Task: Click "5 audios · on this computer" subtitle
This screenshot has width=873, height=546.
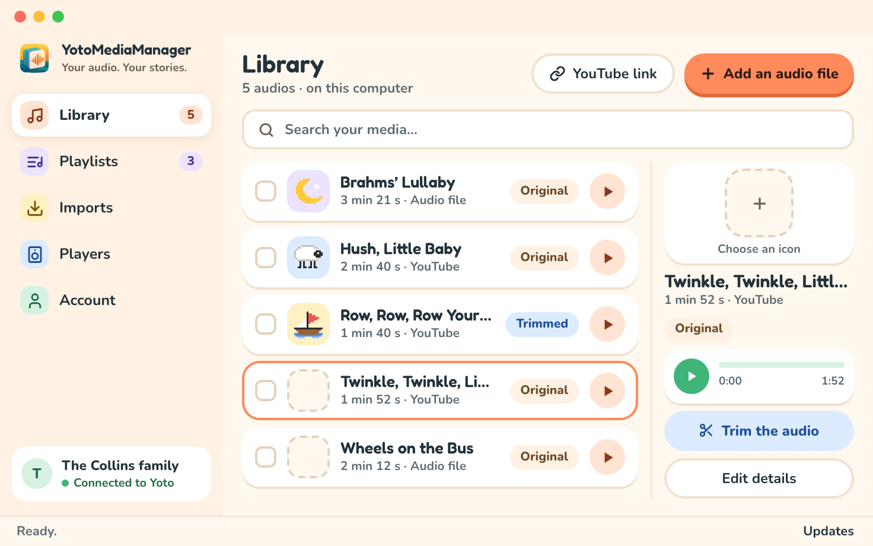Action: pos(327,88)
